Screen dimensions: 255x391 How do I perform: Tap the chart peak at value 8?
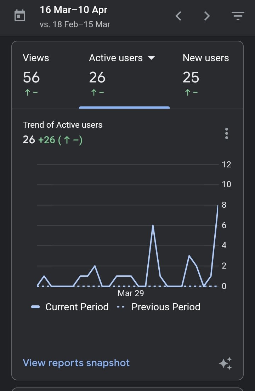(217, 206)
